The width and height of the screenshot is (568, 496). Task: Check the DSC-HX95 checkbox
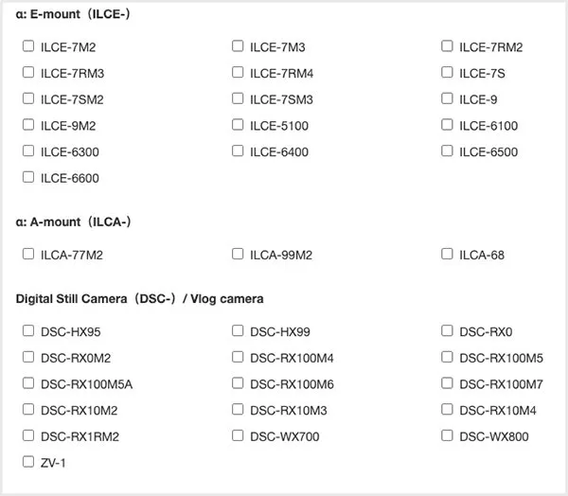point(27,331)
